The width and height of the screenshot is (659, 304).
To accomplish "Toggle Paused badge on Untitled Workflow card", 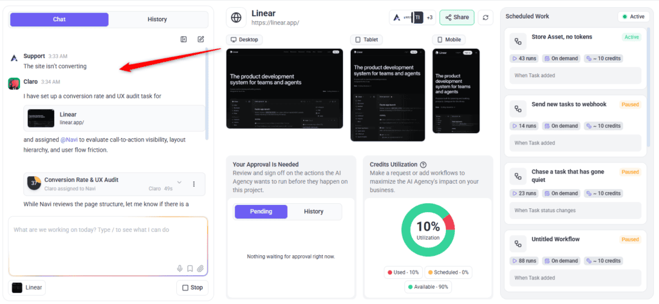I will pyautogui.click(x=631, y=239).
